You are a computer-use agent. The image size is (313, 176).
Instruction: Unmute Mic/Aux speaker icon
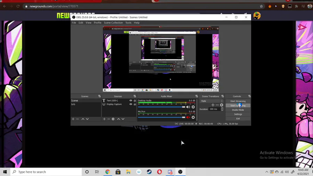tap(188, 117)
